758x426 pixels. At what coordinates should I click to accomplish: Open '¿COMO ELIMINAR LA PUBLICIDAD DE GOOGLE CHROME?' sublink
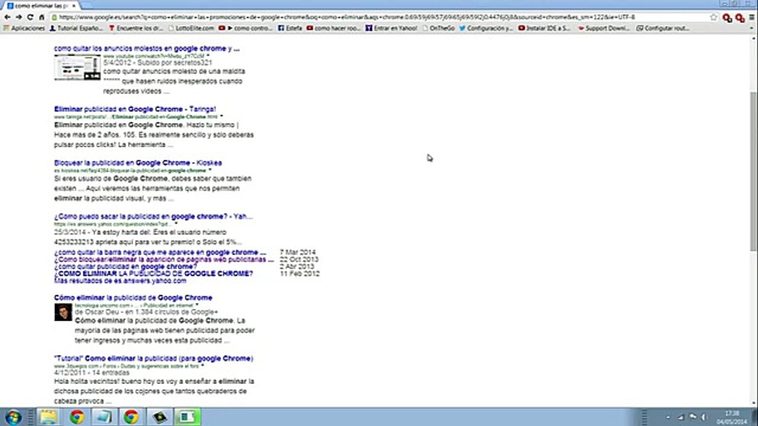153,274
